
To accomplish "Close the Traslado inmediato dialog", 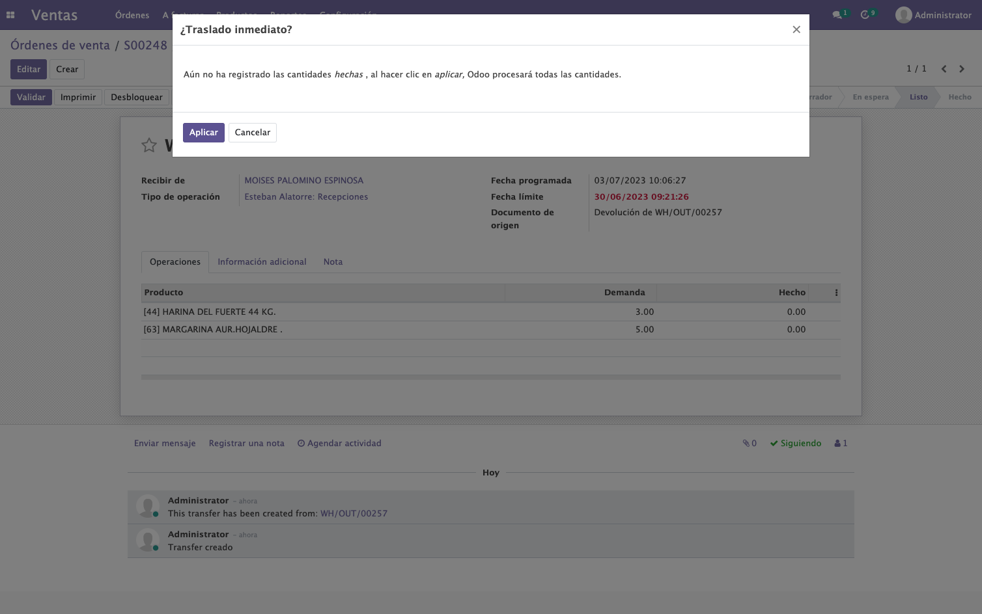I will point(796,29).
